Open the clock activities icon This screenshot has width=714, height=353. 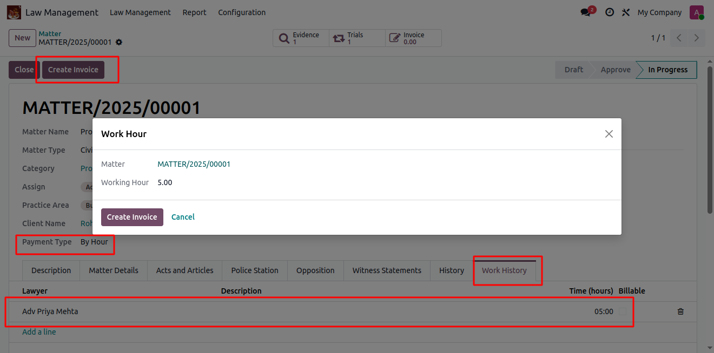click(610, 12)
